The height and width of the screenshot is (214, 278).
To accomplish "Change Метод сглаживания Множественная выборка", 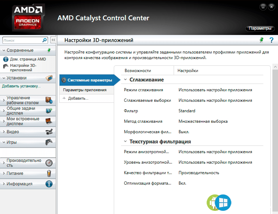I will (203, 121).
